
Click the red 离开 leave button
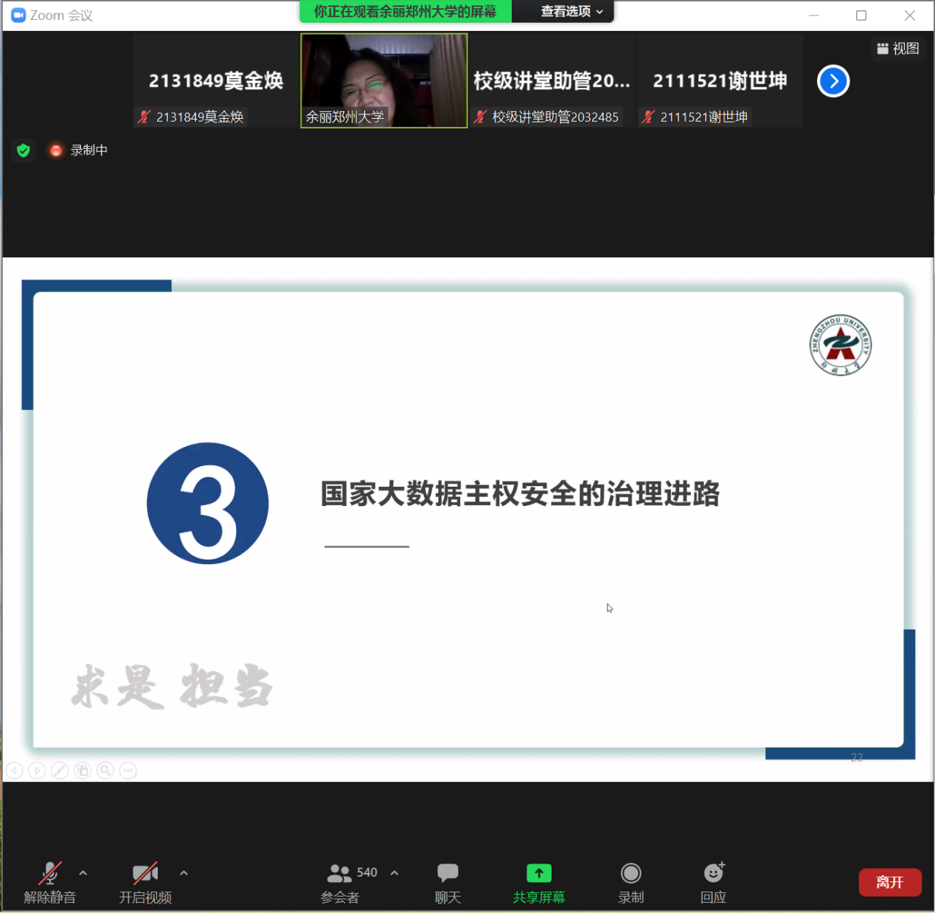[x=889, y=882]
